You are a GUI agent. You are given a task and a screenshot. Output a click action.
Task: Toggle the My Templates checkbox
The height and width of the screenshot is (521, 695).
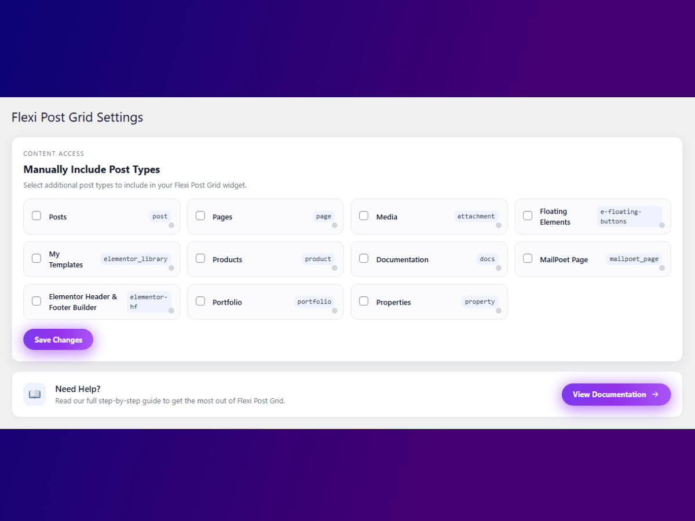[x=36, y=258]
